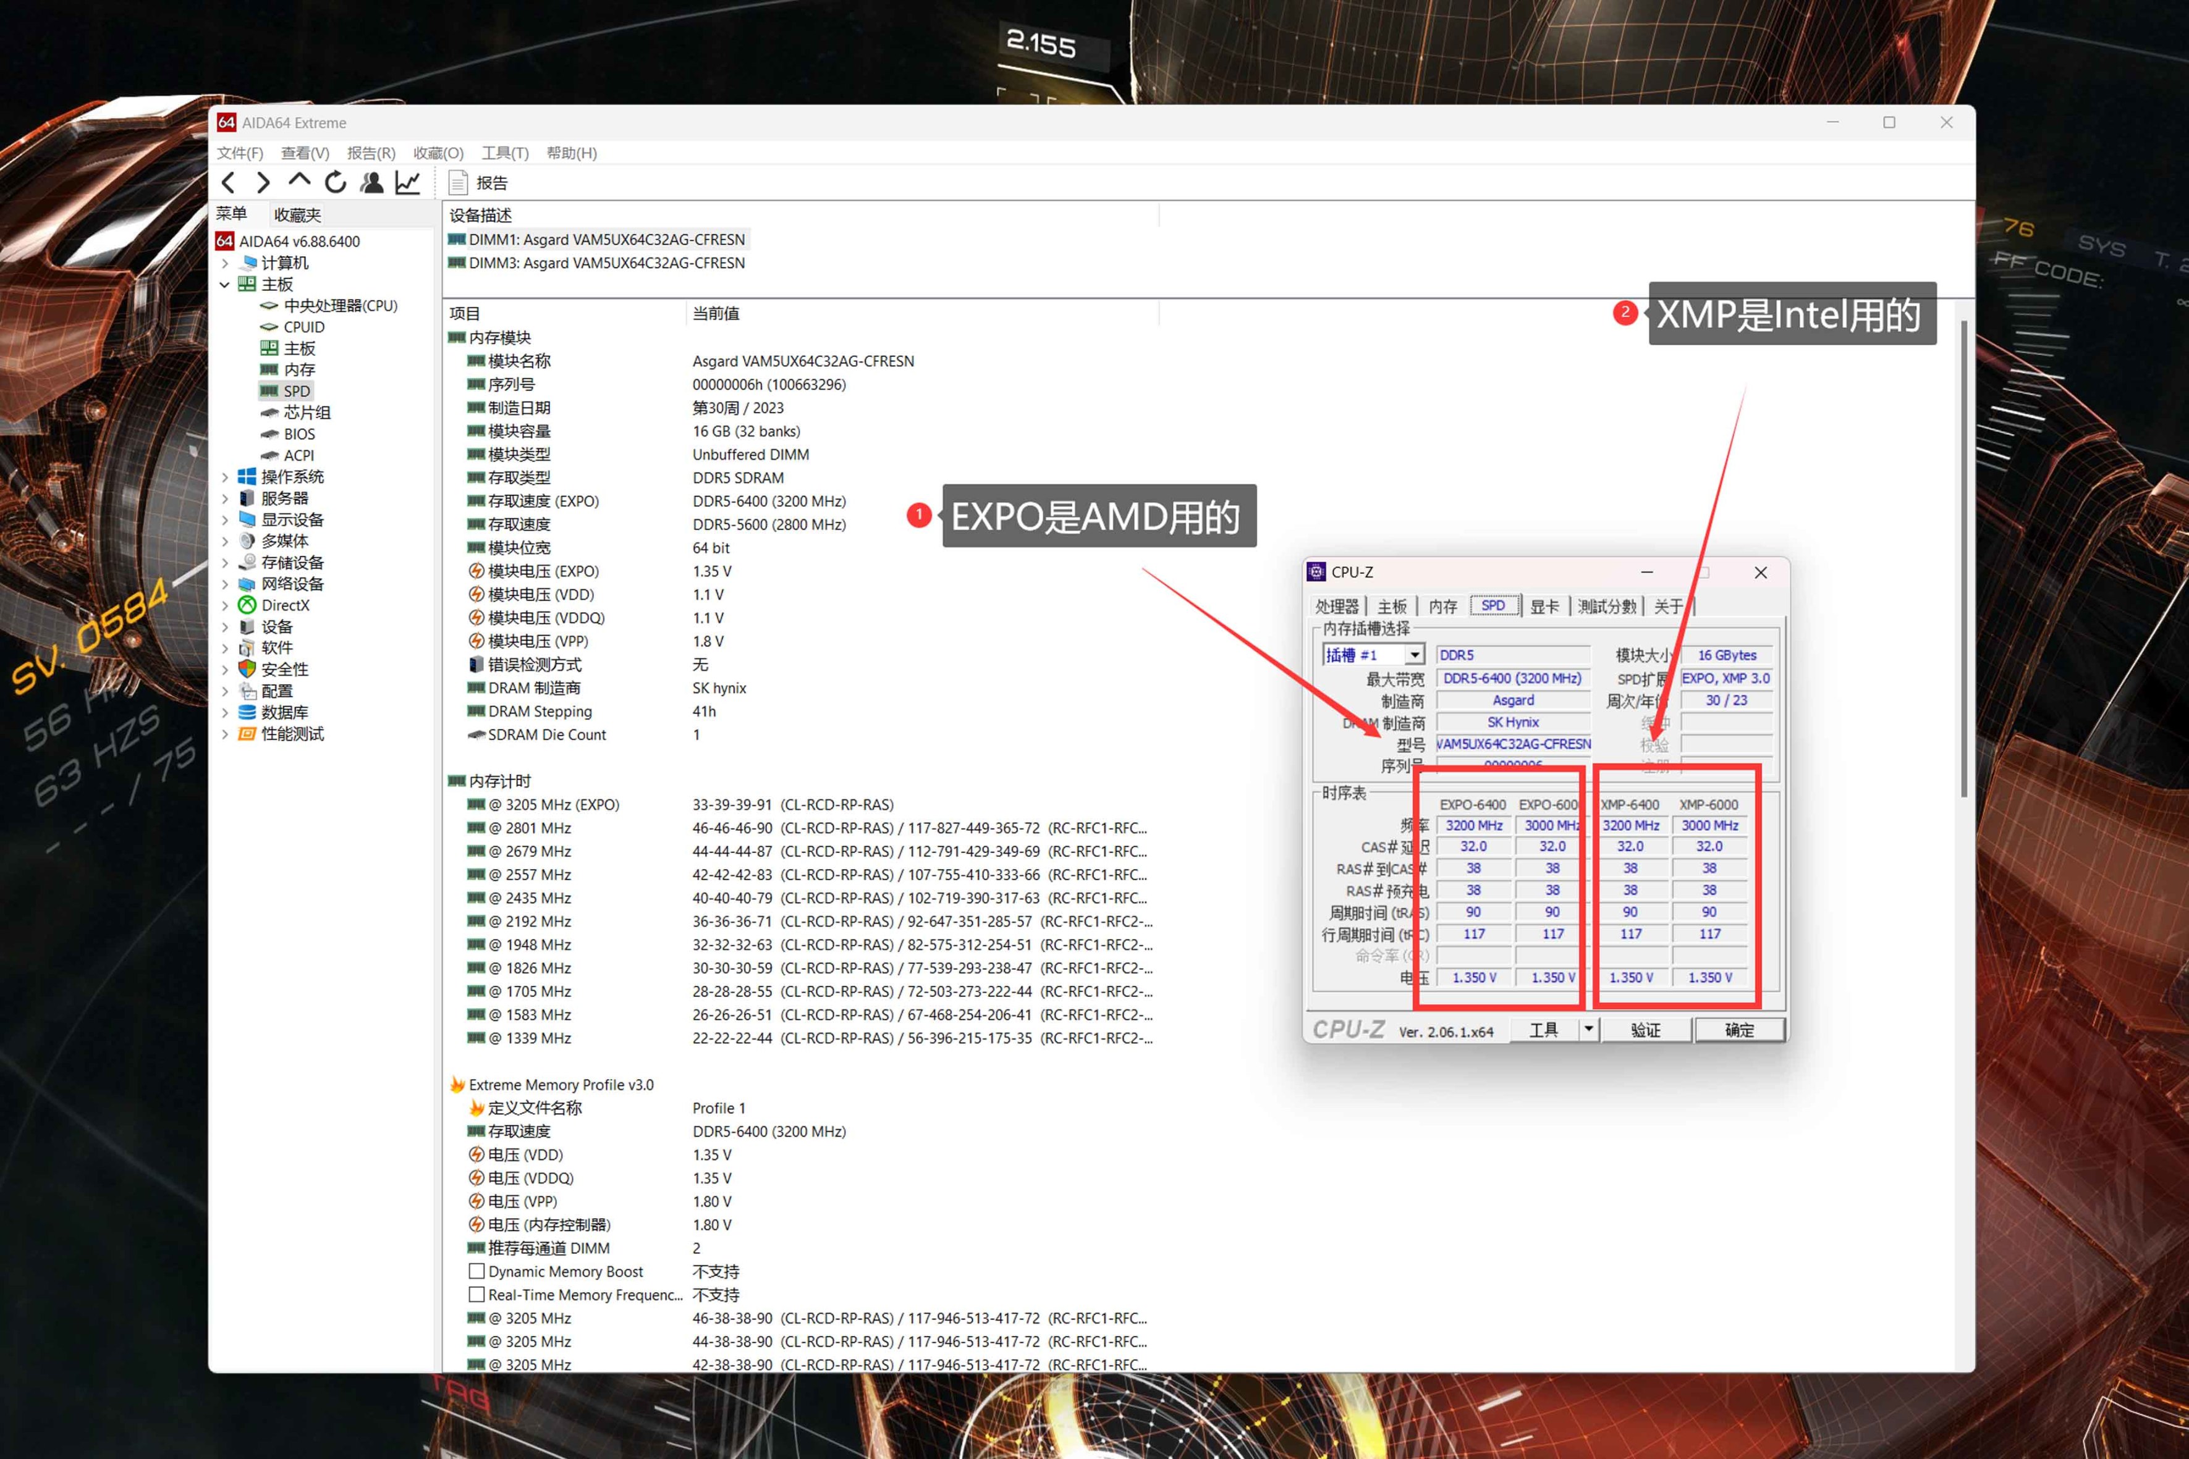Click the back navigation arrow in toolbar
Viewport: 2189px width, 1459px height.
[228, 182]
